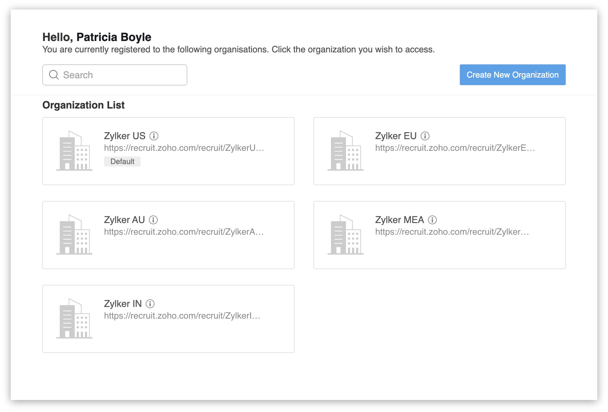Click the Zylker AU building icon

[x=74, y=235]
